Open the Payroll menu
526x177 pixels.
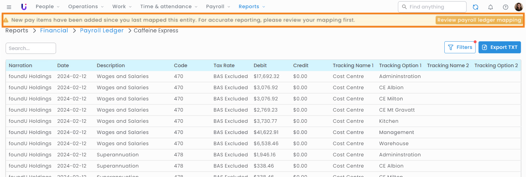click(x=218, y=7)
